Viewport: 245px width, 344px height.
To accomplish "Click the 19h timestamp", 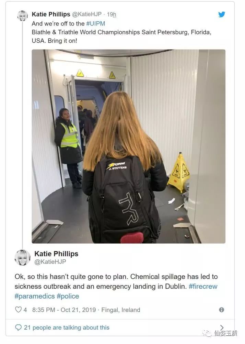I will click(111, 14).
